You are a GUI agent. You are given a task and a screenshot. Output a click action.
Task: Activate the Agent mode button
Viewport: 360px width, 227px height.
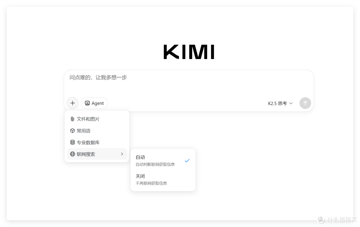coord(94,103)
